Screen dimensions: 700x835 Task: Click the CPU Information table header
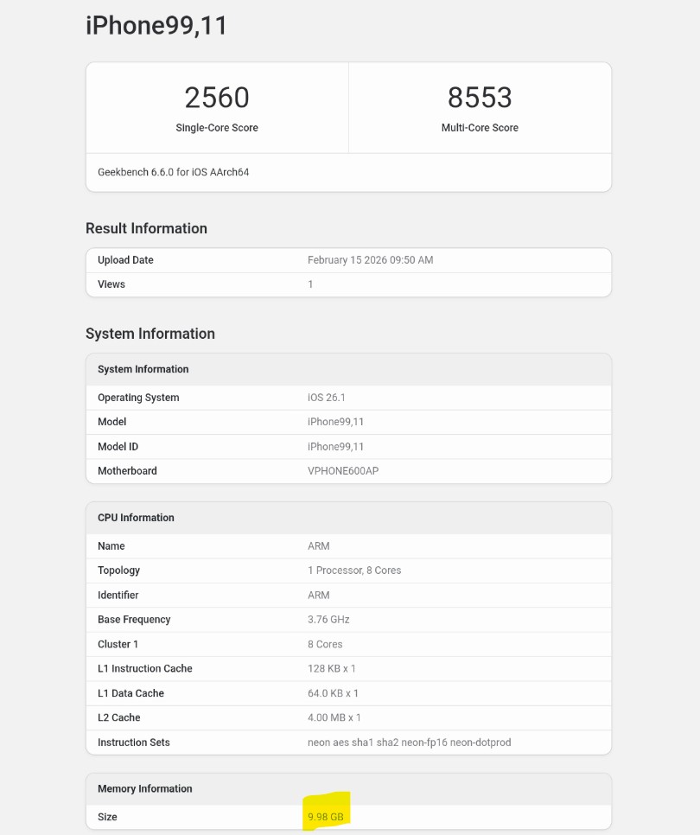136,518
